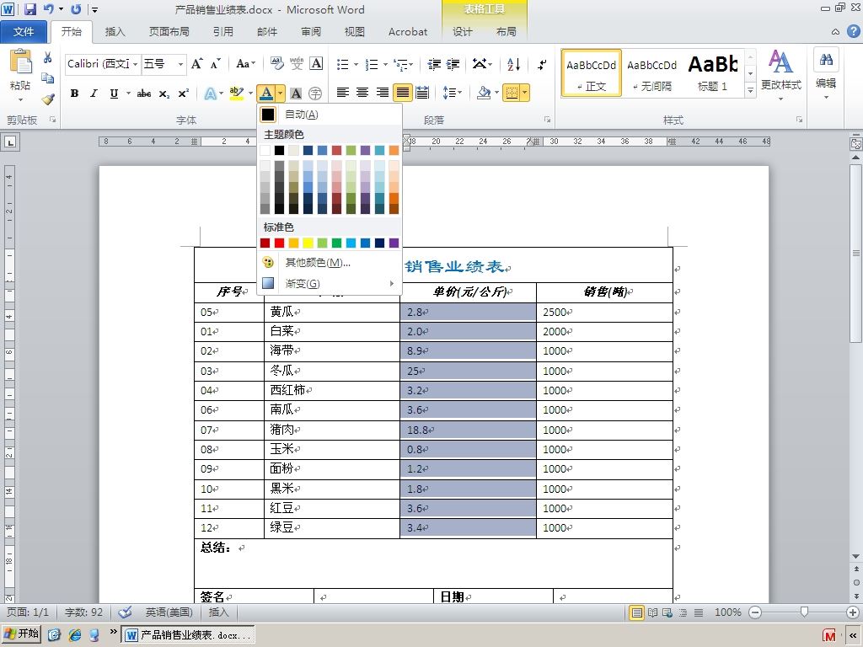Switch to the Acrobat tab

tap(408, 31)
